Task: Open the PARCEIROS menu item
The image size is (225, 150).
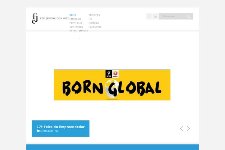Action: tap(95, 27)
